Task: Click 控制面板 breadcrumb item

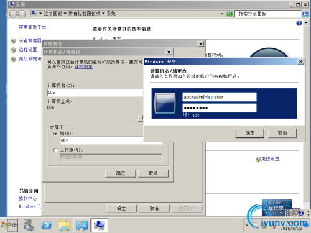Action: (x=53, y=14)
